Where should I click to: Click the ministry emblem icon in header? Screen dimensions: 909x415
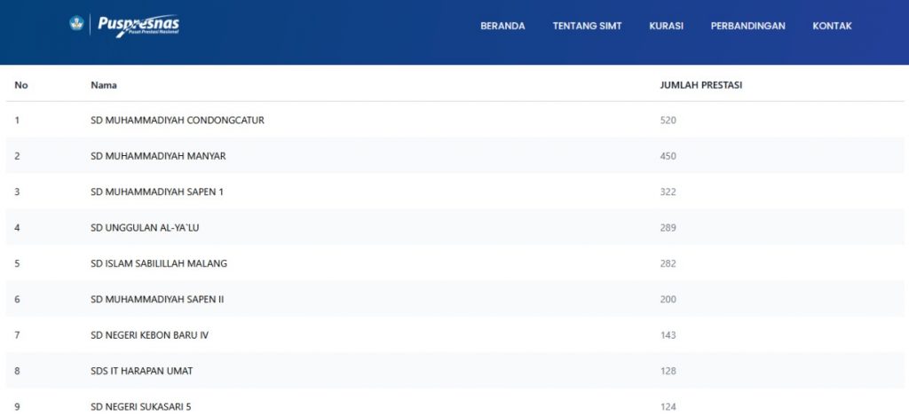click(x=76, y=25)
